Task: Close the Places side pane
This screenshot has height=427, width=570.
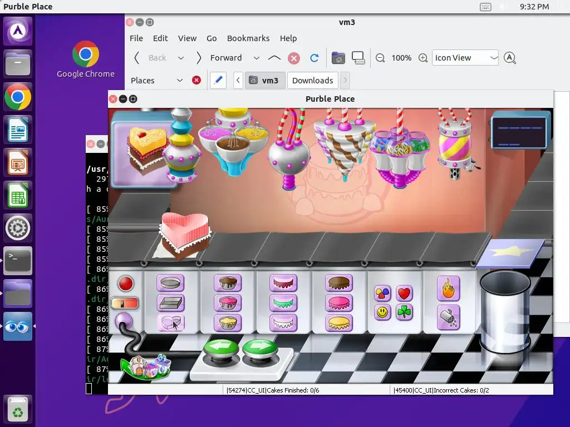Action: point(196,80)
